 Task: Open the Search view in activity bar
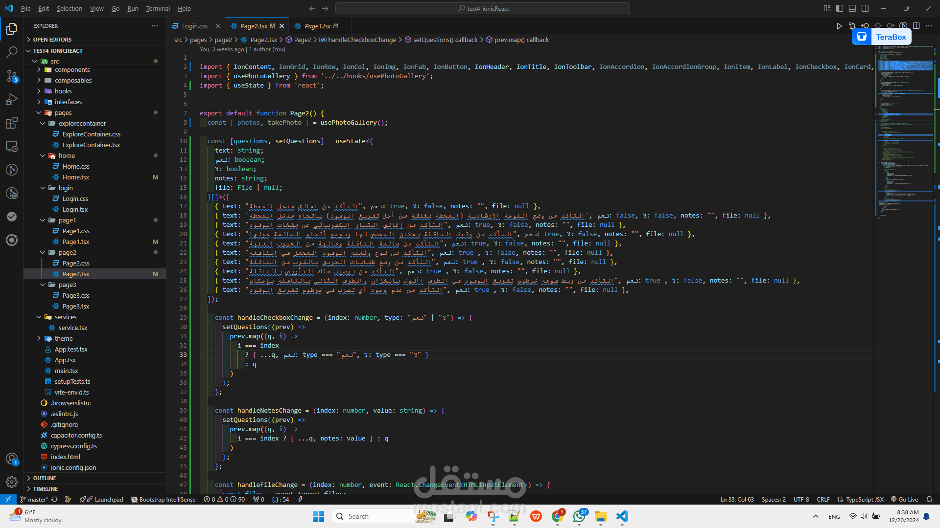[12, 52]
